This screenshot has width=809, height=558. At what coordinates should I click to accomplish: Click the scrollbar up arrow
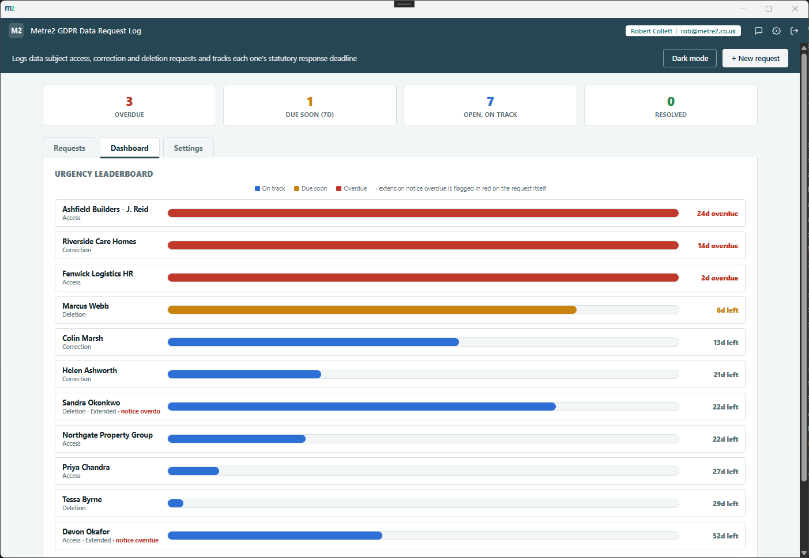tap(804, 47)
